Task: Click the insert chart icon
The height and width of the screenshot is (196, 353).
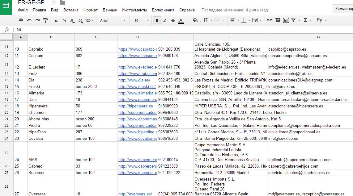Action: point(286,20)
